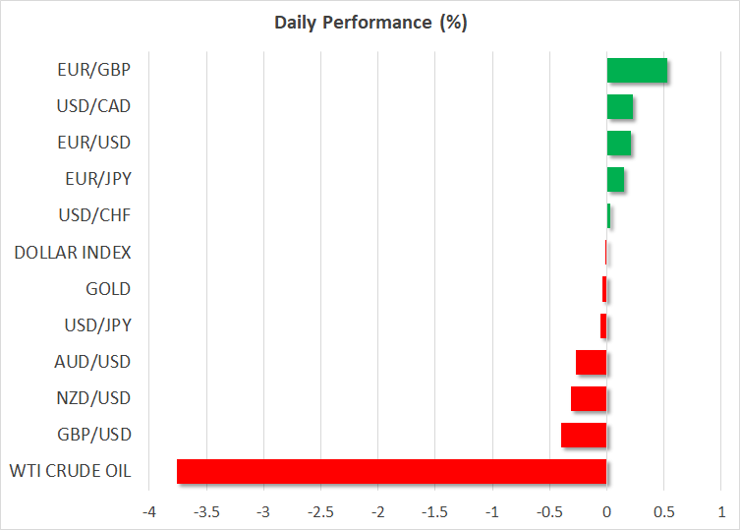The height and width of the screenshot is (530, 740).
Task: Select the green EUR/USD bar
Action: (x=618, y=143)
